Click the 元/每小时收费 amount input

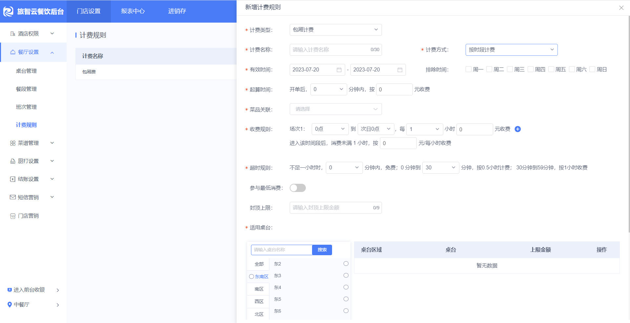398,143
